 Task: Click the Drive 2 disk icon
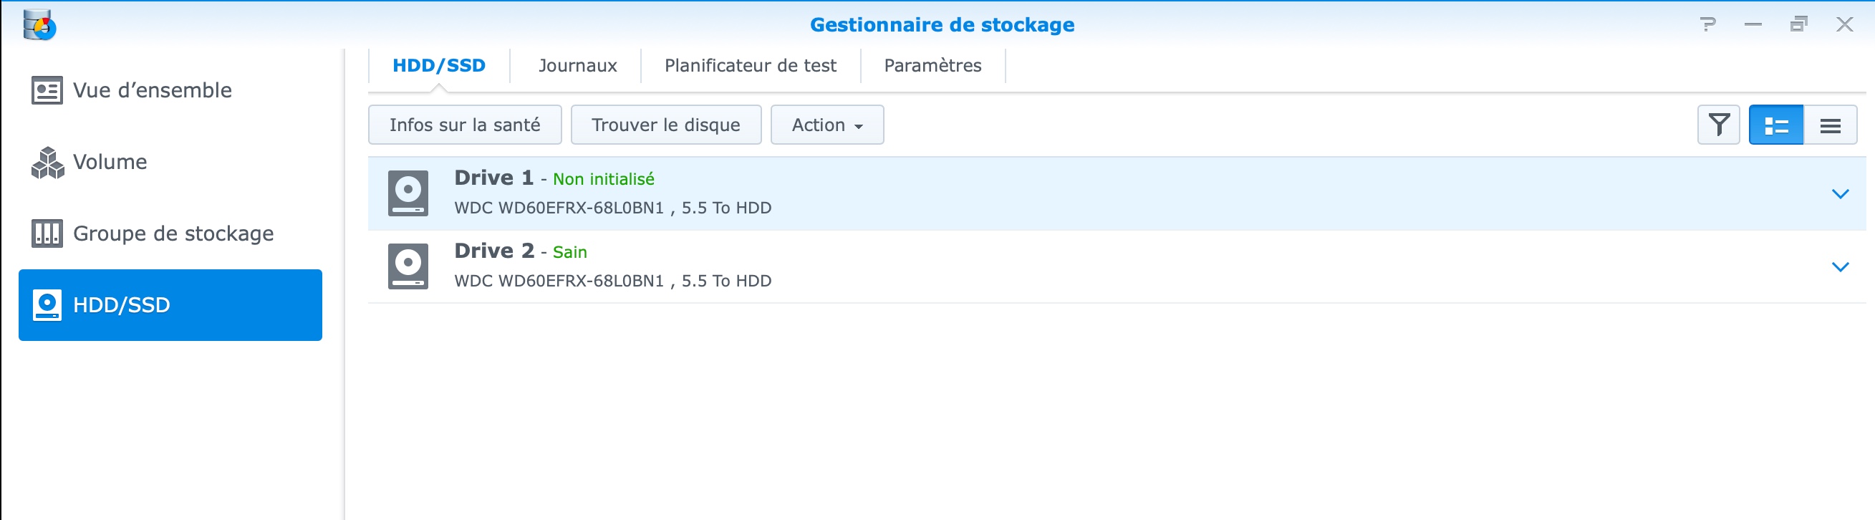[x=408, y=266]
